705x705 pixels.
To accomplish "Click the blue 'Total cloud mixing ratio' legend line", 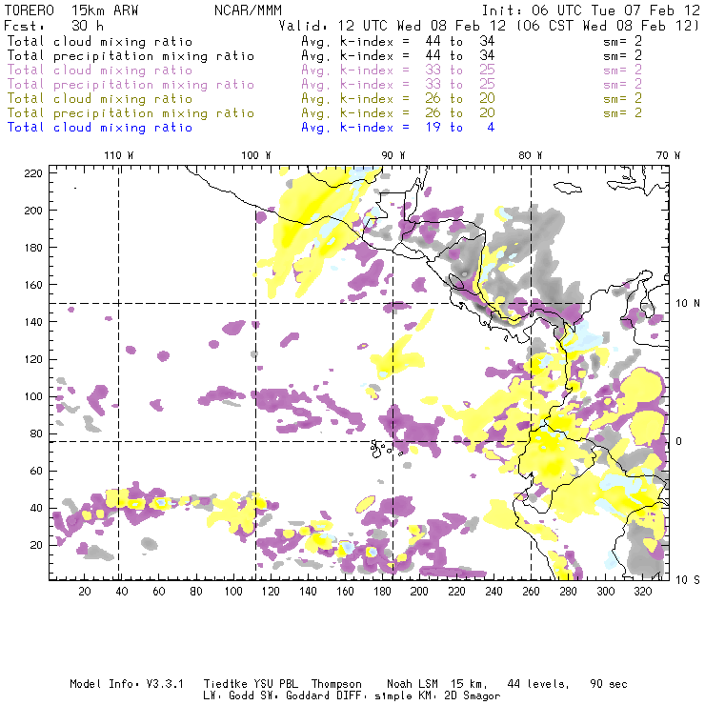I will (x=100, y=128).
